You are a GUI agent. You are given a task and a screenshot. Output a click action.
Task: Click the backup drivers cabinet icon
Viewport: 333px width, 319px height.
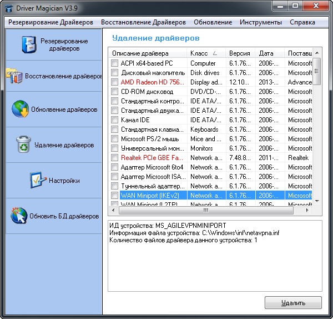pos(29,44)
